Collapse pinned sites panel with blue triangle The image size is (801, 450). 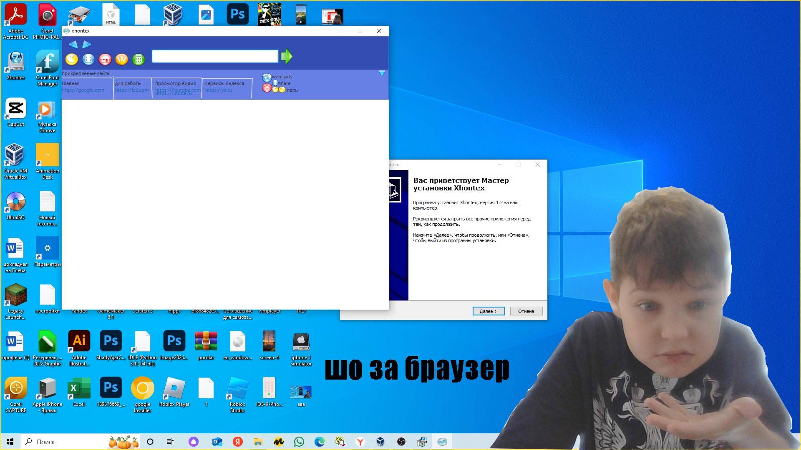382,73
